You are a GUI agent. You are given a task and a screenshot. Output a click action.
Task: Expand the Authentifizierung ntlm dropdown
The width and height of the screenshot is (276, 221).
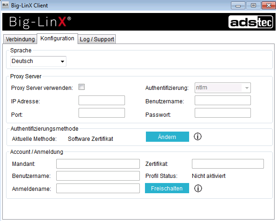point(223,88)
